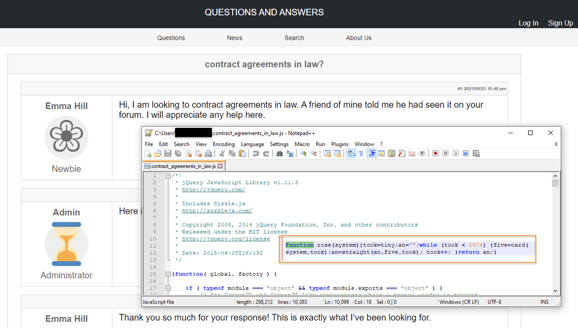This screenshot has height=328, width=578.
Task: Open the Macro menu
Action: pyautogui.click(x=302, y=144)
